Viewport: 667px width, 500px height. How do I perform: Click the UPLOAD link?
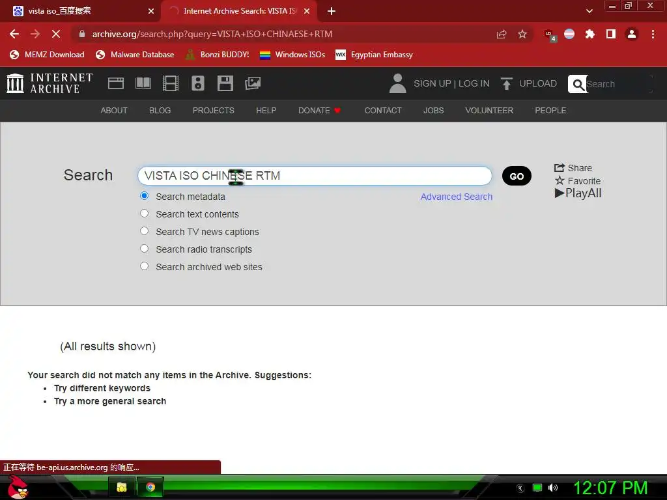[x=538, y=84]
